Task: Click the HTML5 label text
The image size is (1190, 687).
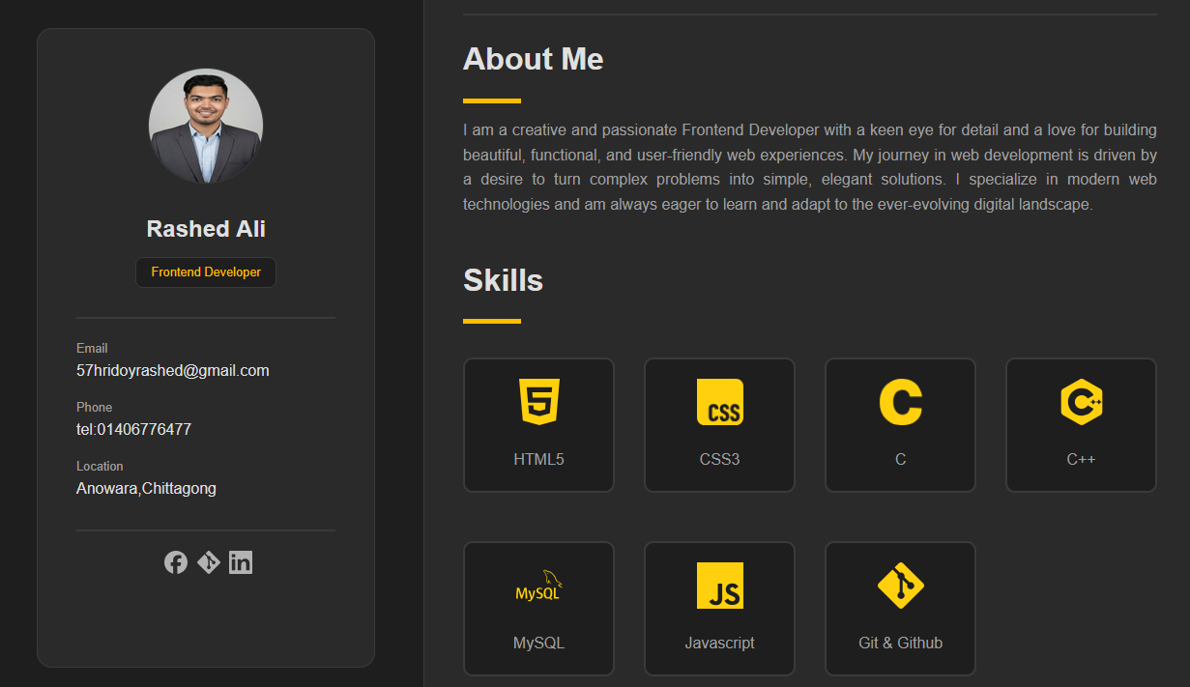Action: [538, 460]
